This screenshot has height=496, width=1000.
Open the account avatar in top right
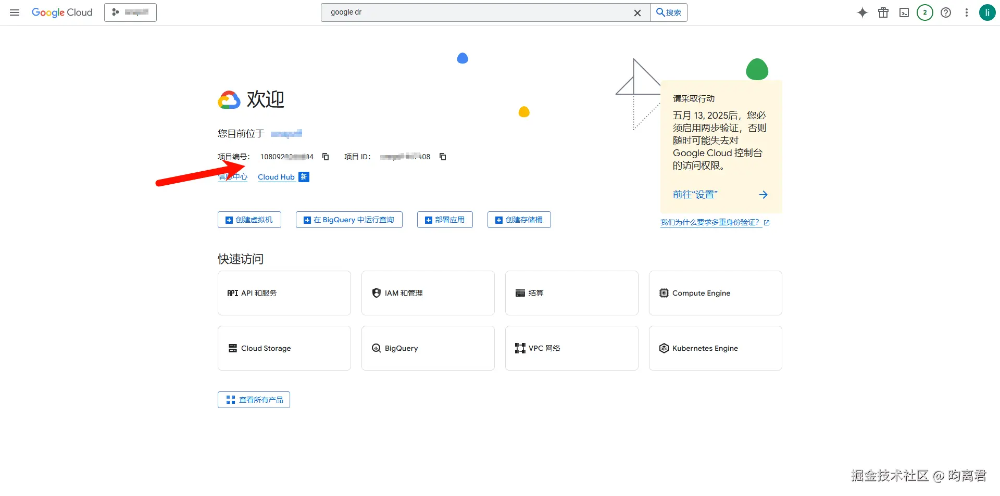tap(988, 12)
